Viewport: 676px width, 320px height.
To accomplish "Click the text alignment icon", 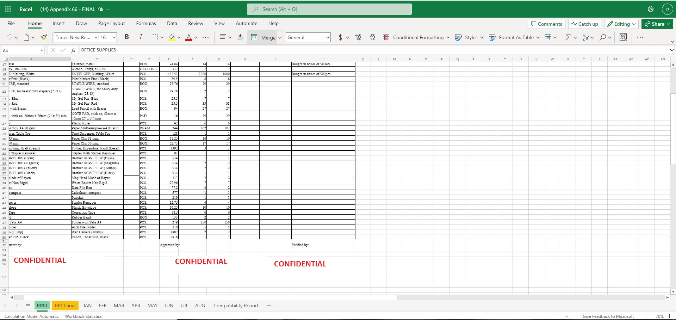I will coord(223,37).
